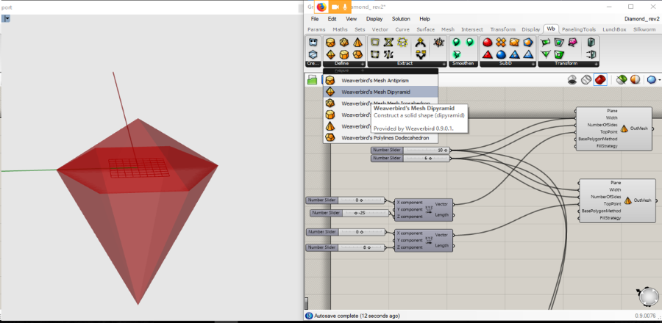Click the orange four-squares icon in SubD panel
The height and width of the screenshot is (323, 662).
pyautogui.click(x=501, y=43)
